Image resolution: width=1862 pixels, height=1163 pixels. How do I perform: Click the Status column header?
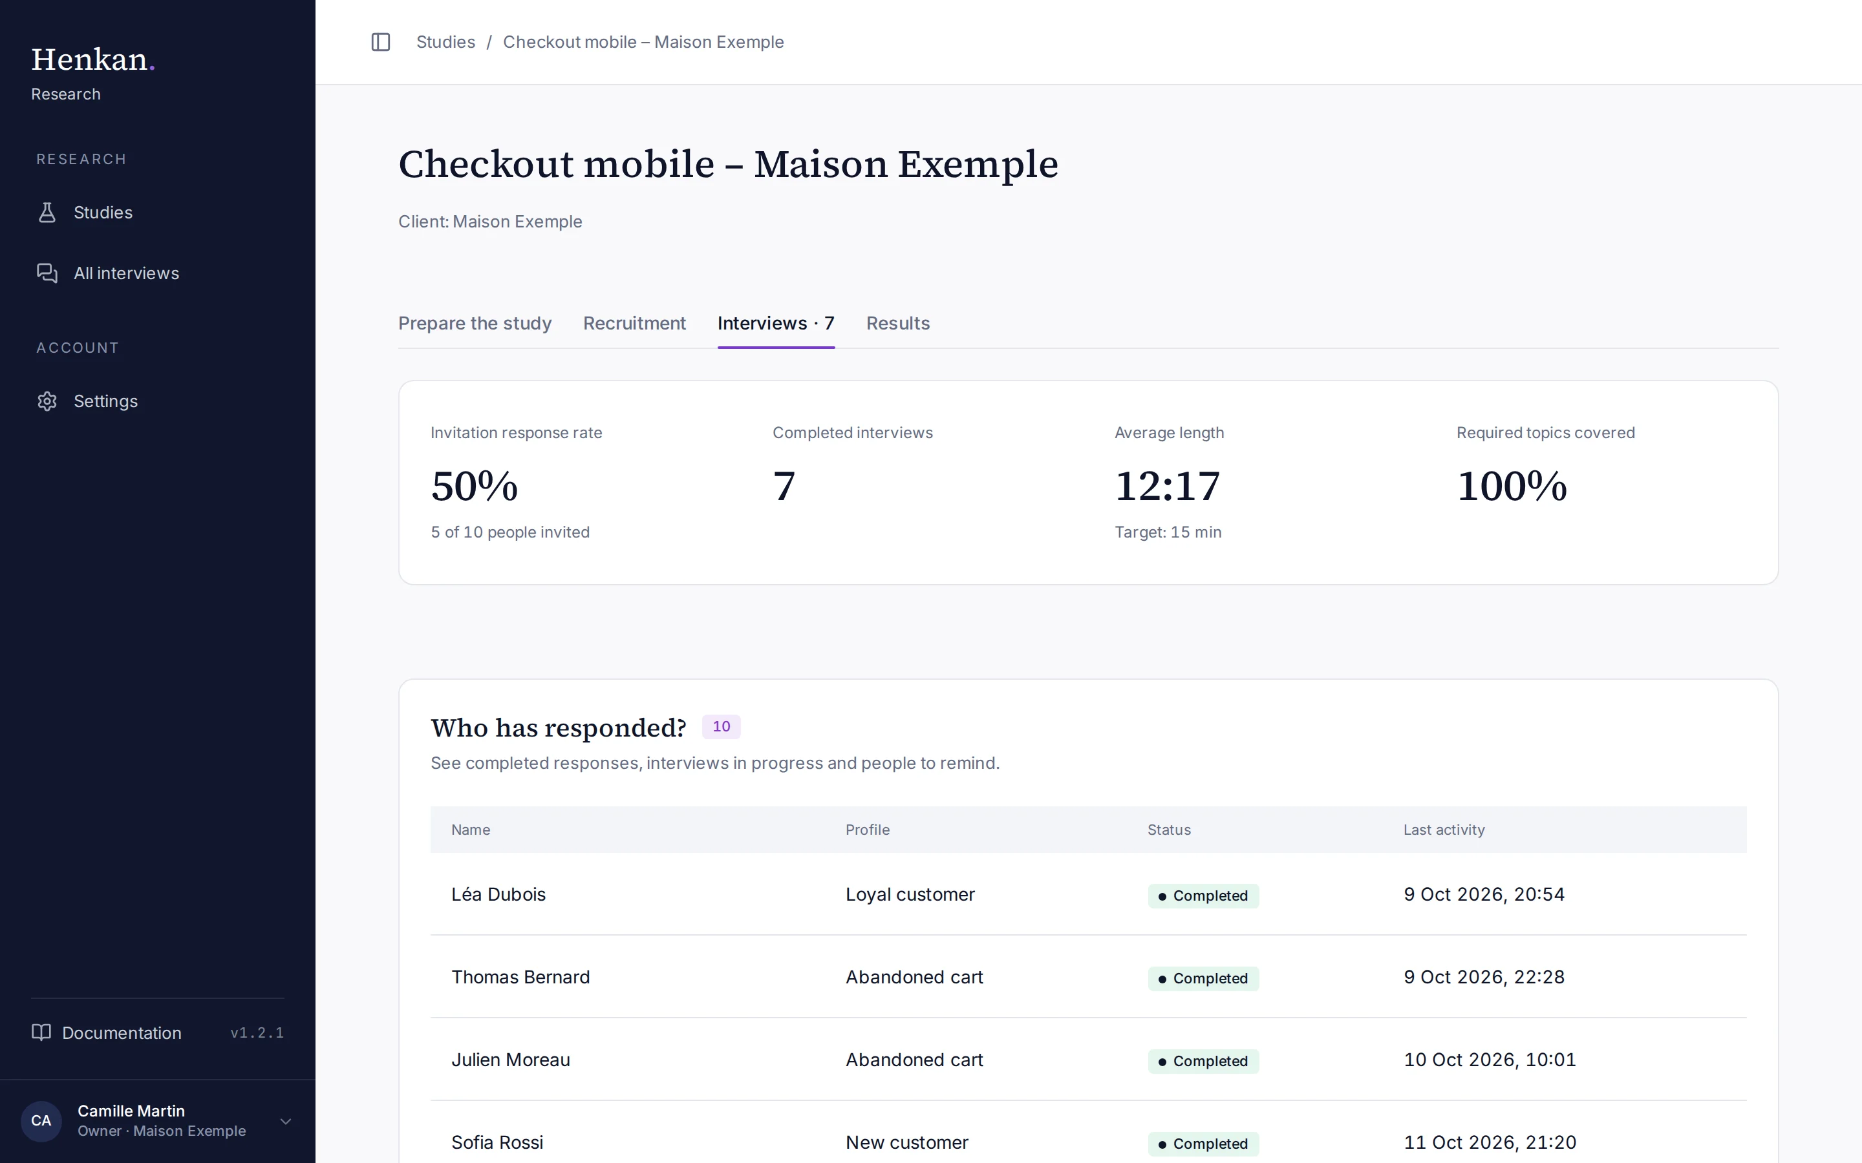(x=1169, y=830)
